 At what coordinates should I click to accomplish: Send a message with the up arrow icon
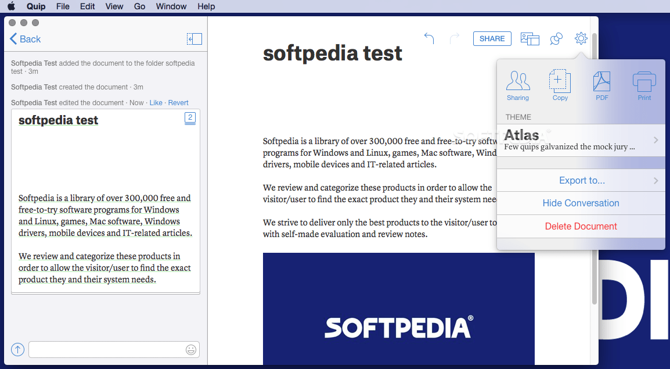tap(17, 349)
